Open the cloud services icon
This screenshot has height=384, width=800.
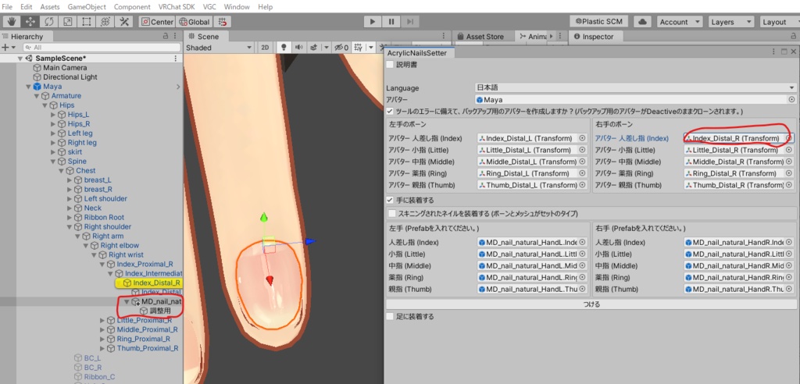coord(643,22)
